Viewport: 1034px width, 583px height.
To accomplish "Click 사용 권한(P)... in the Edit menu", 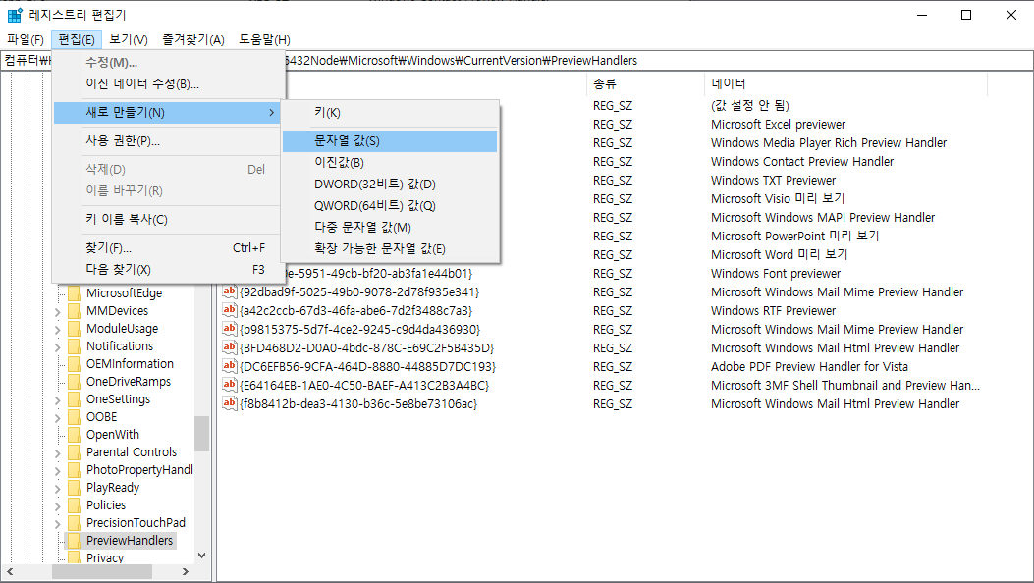I will (168, 141).
